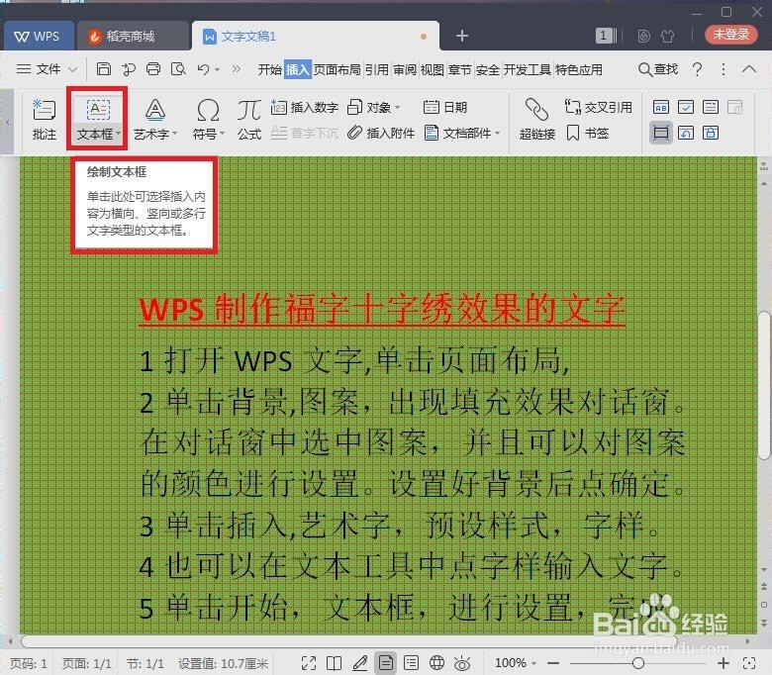Click the Save icon in quick toolbar
This screenshot has width=772, height=675.
click(103, 69)
